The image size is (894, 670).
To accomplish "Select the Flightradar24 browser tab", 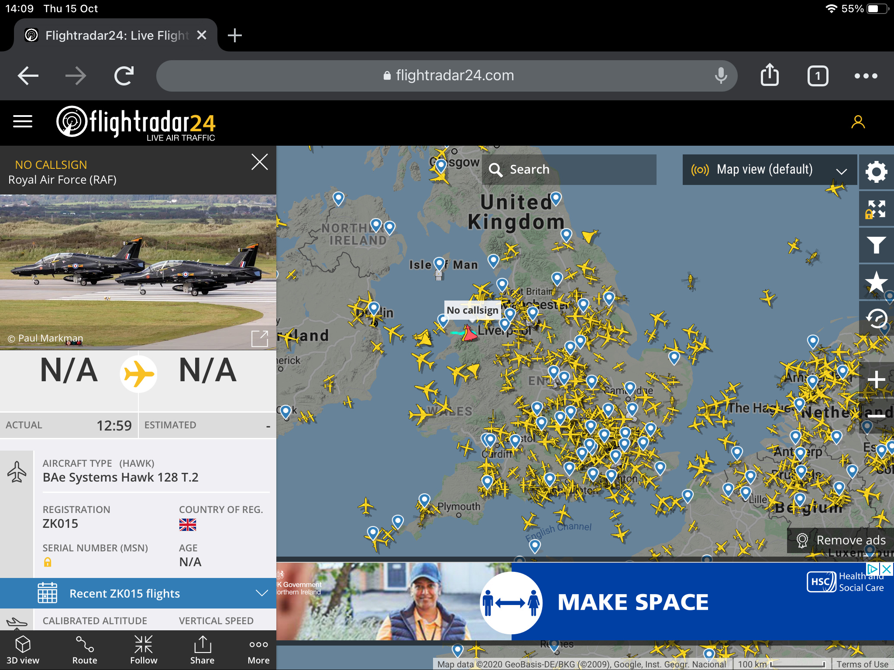I will [116, 35].
